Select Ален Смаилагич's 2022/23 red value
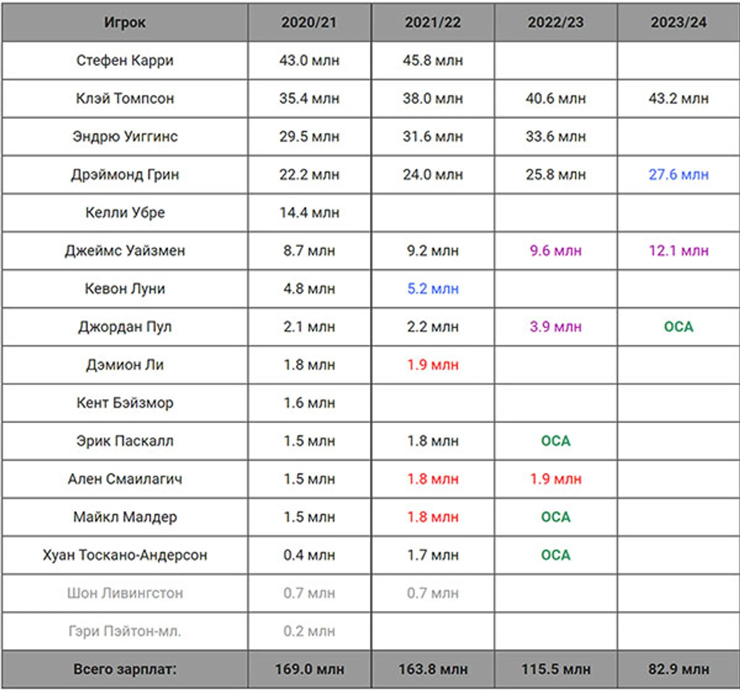 pos(556,479)
